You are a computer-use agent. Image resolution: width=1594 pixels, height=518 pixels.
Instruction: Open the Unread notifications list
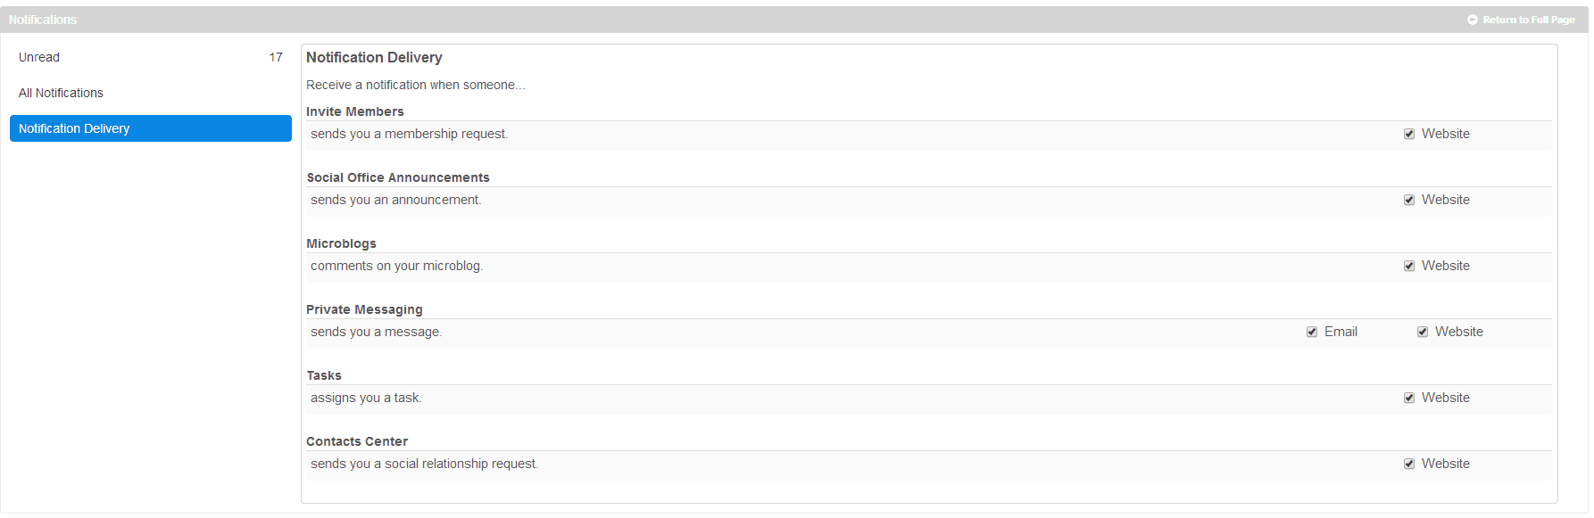click(39, 57)
